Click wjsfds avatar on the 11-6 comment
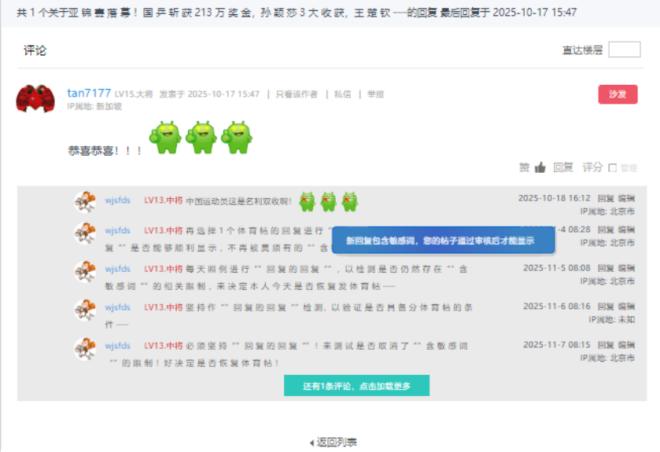This screenshot has height=452, width=660. point(85,310)
